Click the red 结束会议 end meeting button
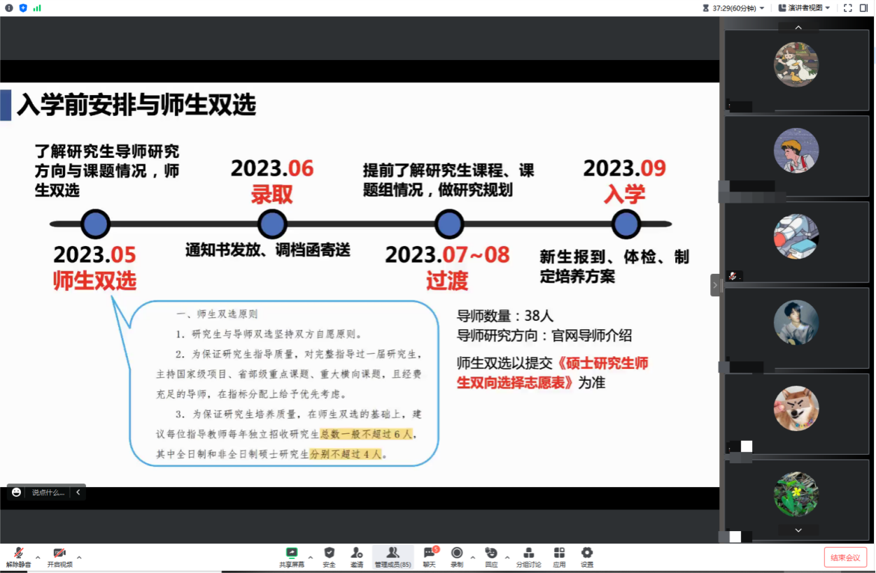The height and width of the screenshot is (573, 876). (845, 557)
